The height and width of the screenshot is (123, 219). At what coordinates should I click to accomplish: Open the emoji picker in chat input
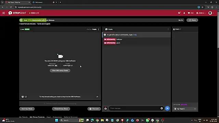click(162, 108)
